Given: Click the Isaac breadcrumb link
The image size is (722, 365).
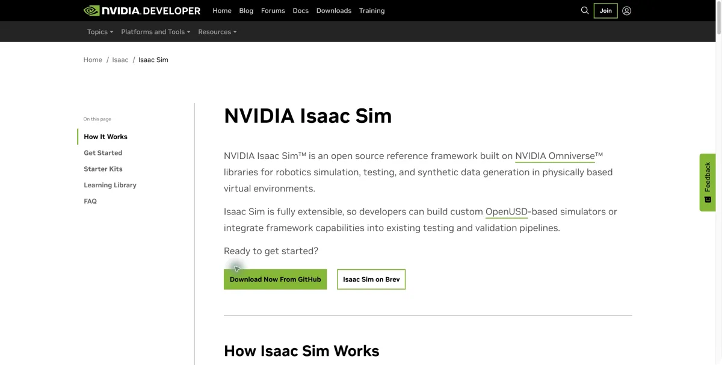Looking at the screenshot, I should [120, 60].
